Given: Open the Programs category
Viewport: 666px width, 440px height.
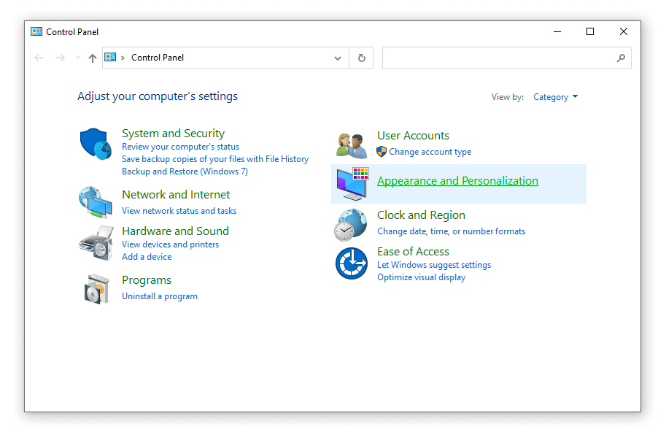Looking at the screenshot, I should click(x=147, y=280).
